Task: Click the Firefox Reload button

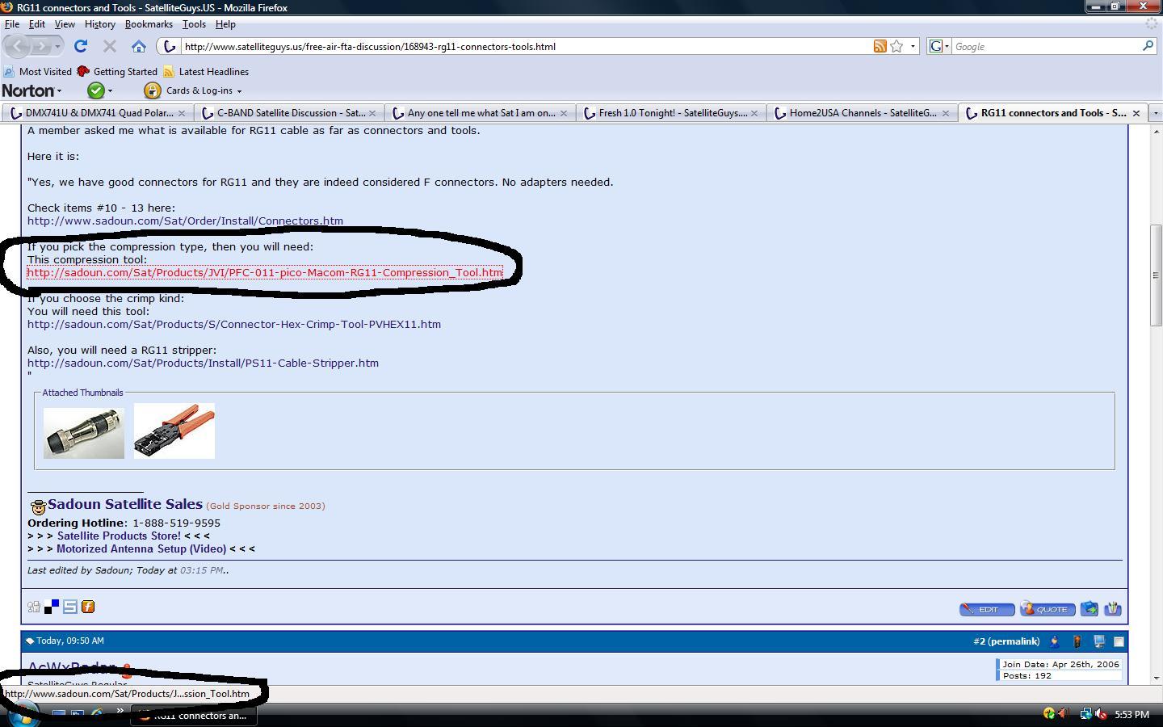Action: click(81, 46)
